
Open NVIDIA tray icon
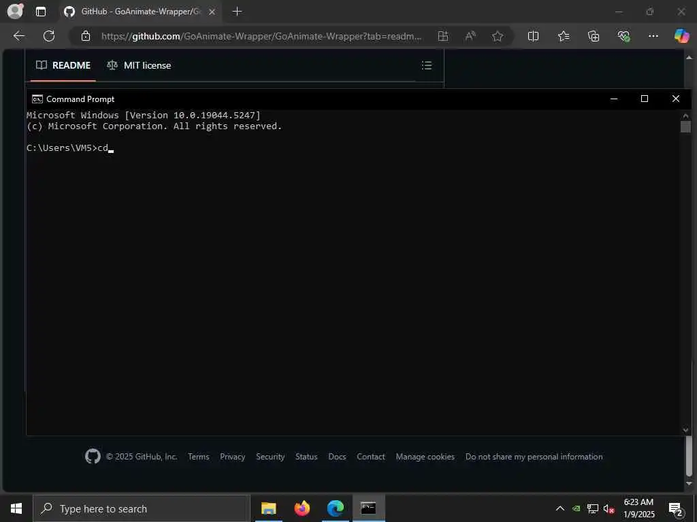576,508
